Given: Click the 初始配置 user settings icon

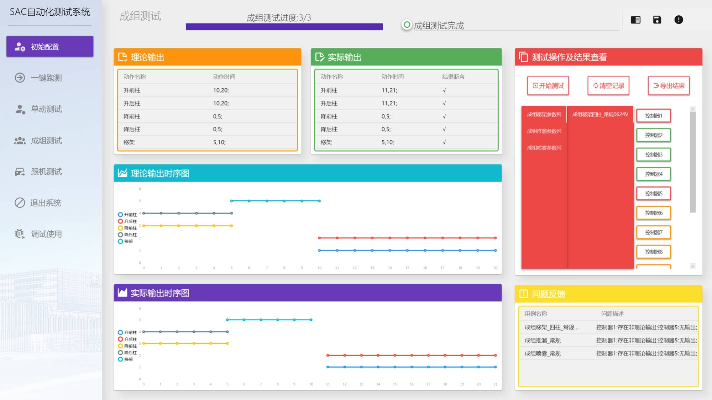Looking at the screenshot, I should click(x=20, y=47).
